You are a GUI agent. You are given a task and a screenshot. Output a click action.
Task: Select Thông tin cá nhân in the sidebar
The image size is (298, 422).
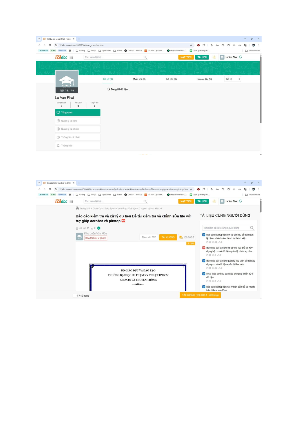[78, 137]
